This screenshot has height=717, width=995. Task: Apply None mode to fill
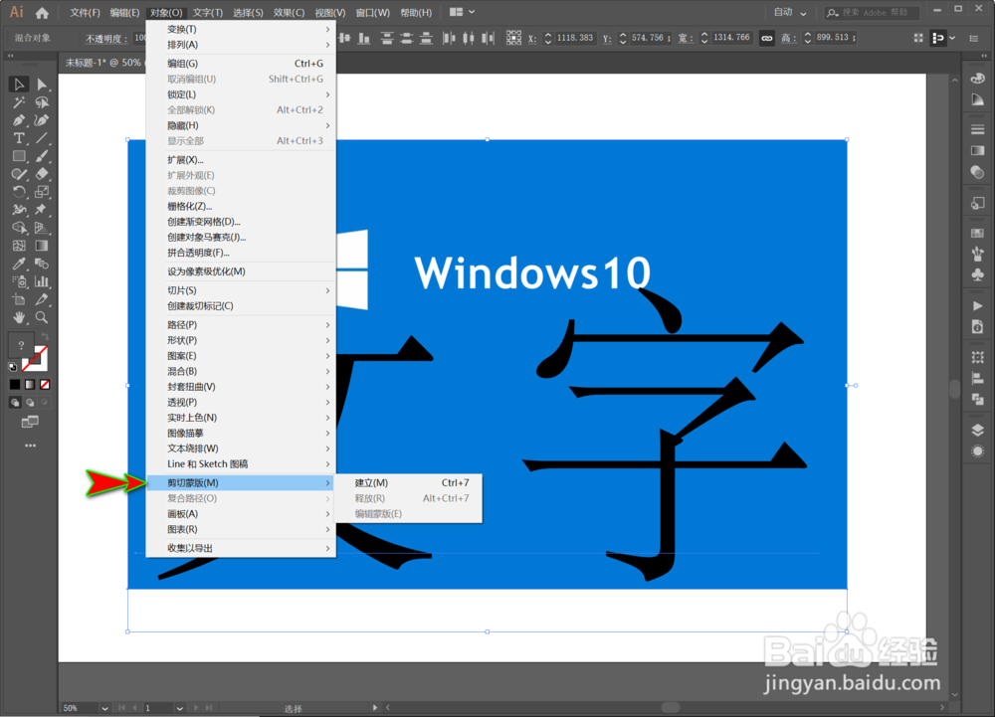point(45,384)
